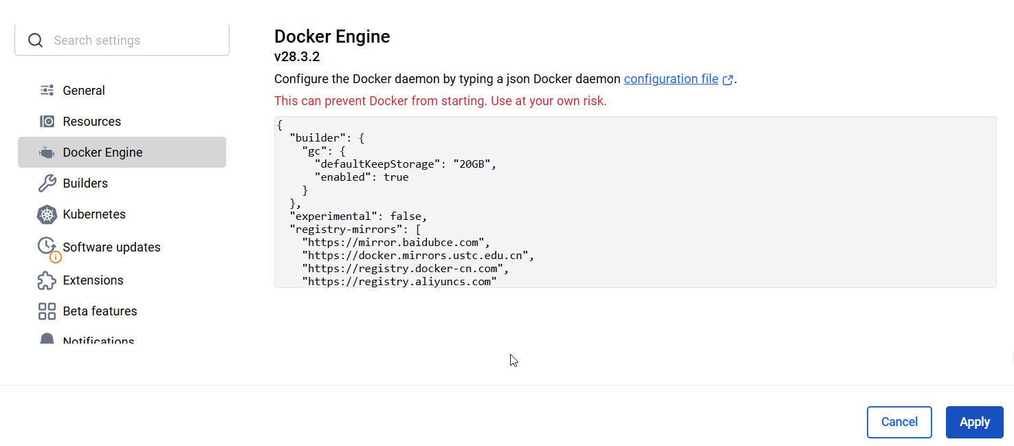Click the Software updates clock icon

click(x=46, y=245)
